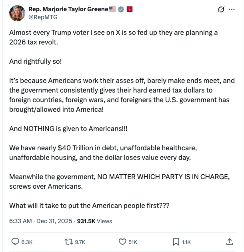This screenshot has height=252, width=244.
Task: Click the 1.1K bookmarks count
Action: 186,242
